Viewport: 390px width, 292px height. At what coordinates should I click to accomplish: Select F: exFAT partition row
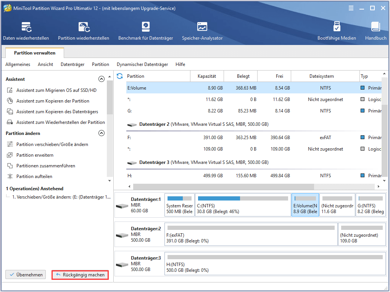[x=254, y=138]
